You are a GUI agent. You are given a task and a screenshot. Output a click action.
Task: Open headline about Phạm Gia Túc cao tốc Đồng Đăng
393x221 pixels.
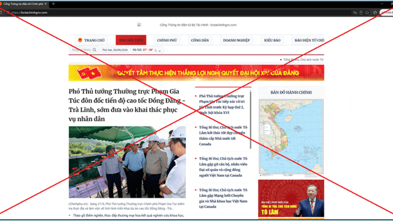click(127, 105)
